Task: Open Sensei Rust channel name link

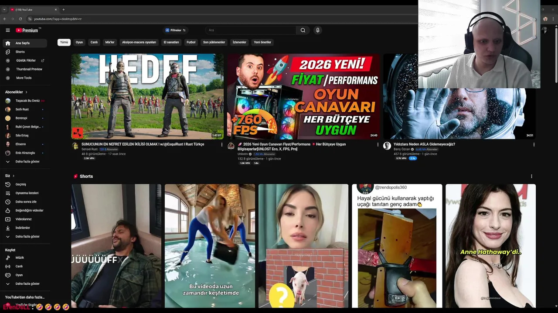Action: click(x=89, y=149)
